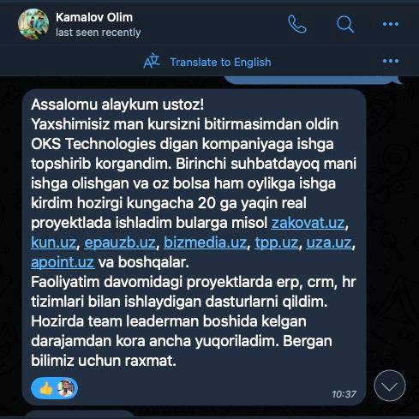Open Kamalov Olim profile avatar
The image size is (419, 419).
coord(33,24)
